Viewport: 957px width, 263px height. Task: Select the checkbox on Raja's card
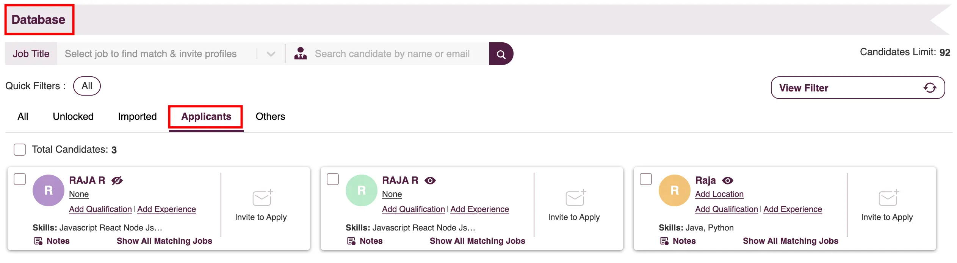(x=646, y=179)
